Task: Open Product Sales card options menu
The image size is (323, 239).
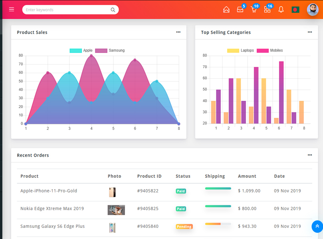Action: (178, 32)
